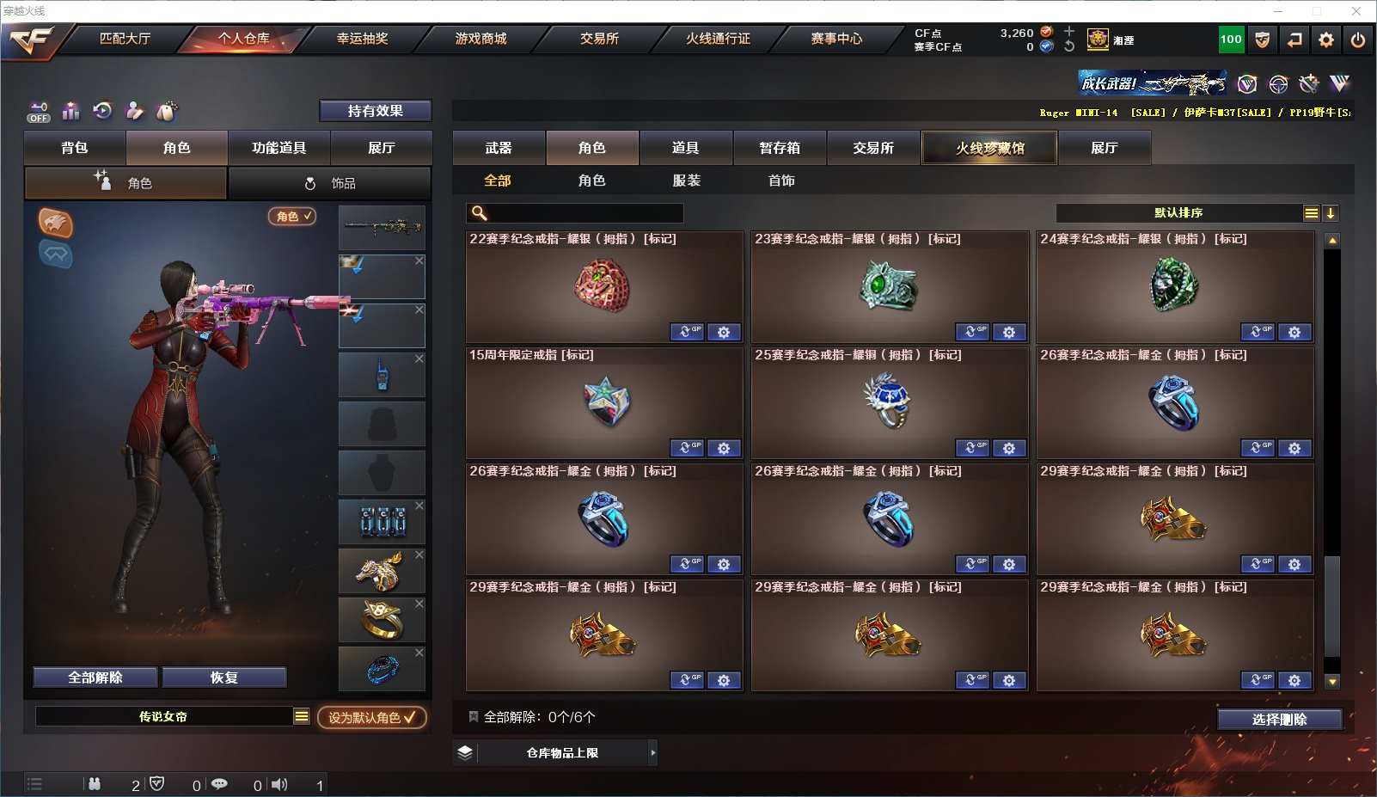Toggle 设为默认角色 checkbox button
Image resolution: width=1377 pixels, height=797 pixels.
pos(371,717)
